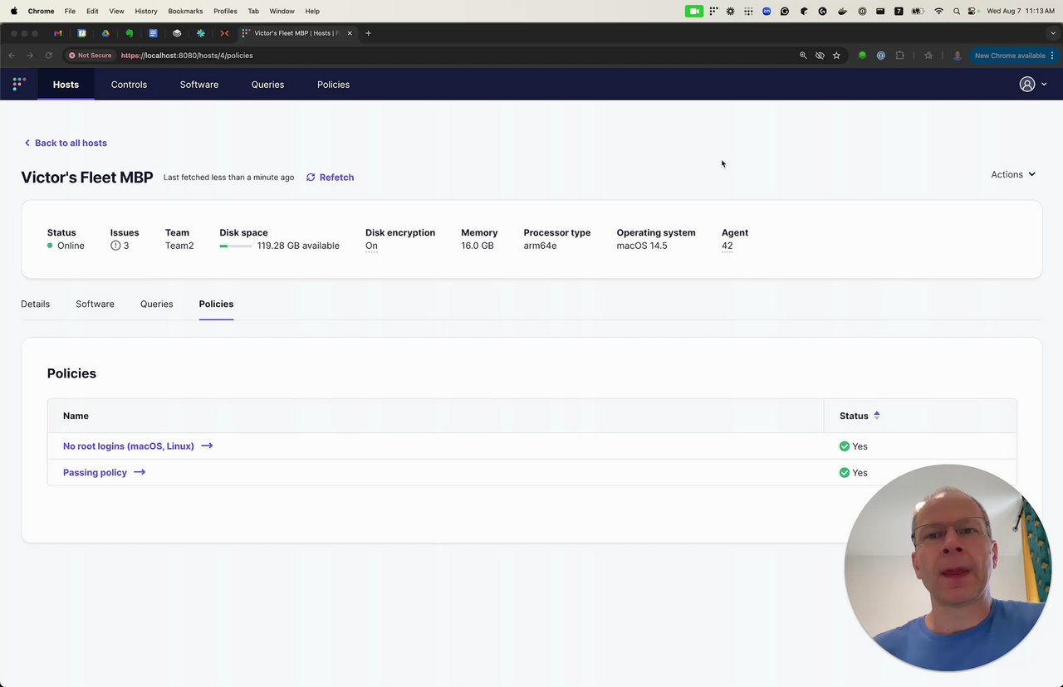Click the Wi-Fi menu bar icon

pos(938,11)
